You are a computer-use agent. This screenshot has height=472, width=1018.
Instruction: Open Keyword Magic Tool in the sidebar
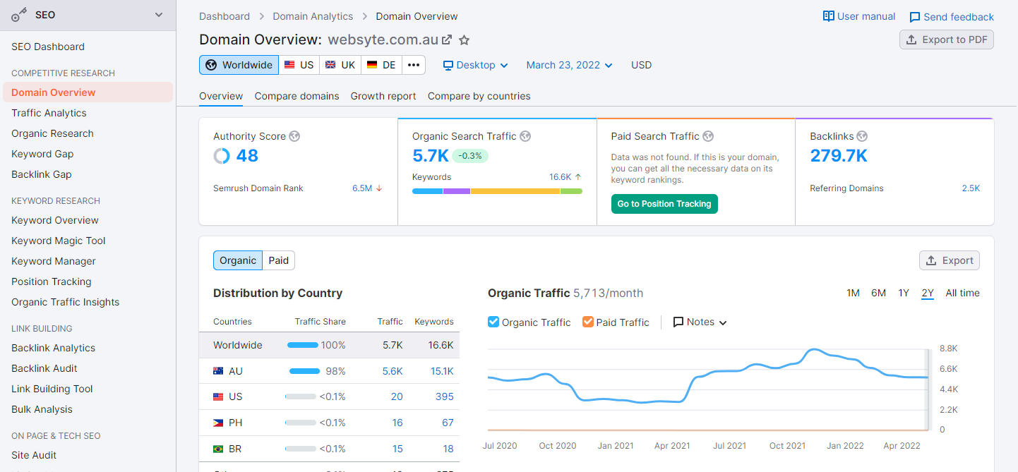59,241
